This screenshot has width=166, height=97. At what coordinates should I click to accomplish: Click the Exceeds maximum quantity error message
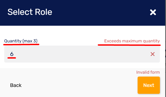pyautogui.click(x=132, y=41)
